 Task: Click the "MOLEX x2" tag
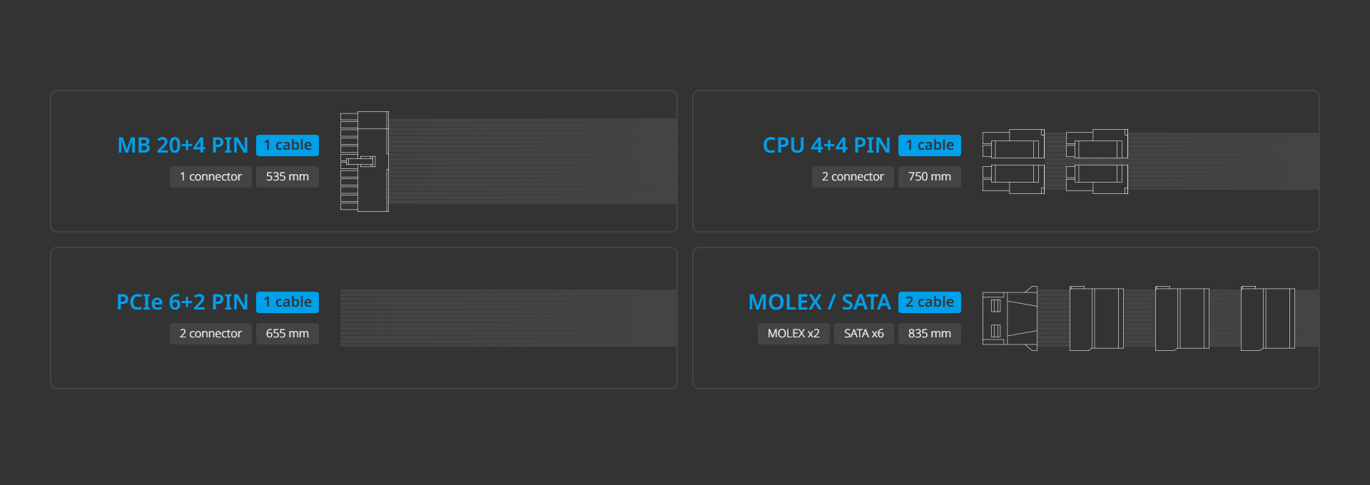[793, 334]
